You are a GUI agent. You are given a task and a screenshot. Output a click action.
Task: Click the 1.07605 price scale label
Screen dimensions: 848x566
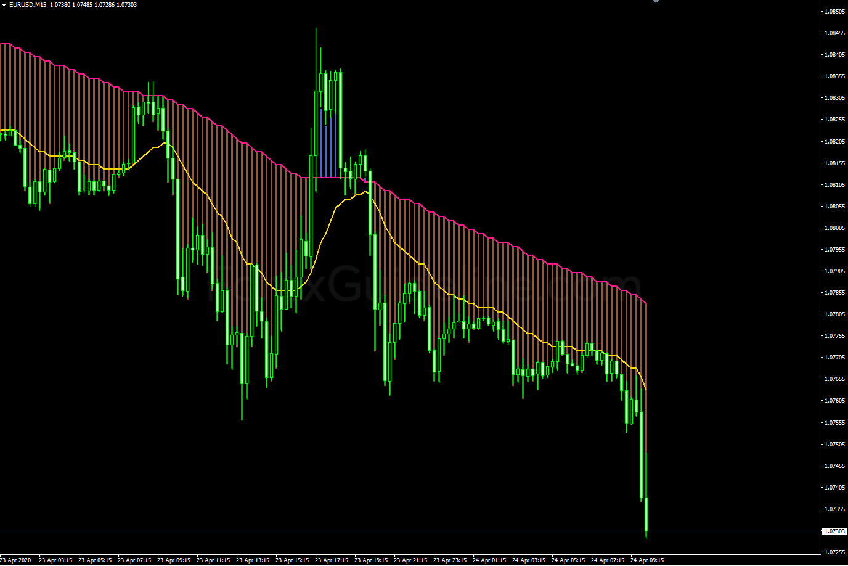(834, 400)
